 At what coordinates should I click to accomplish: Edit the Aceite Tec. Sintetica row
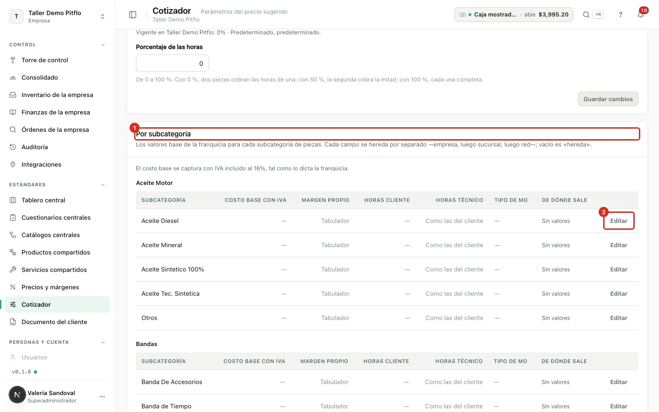tap(619, 293)
